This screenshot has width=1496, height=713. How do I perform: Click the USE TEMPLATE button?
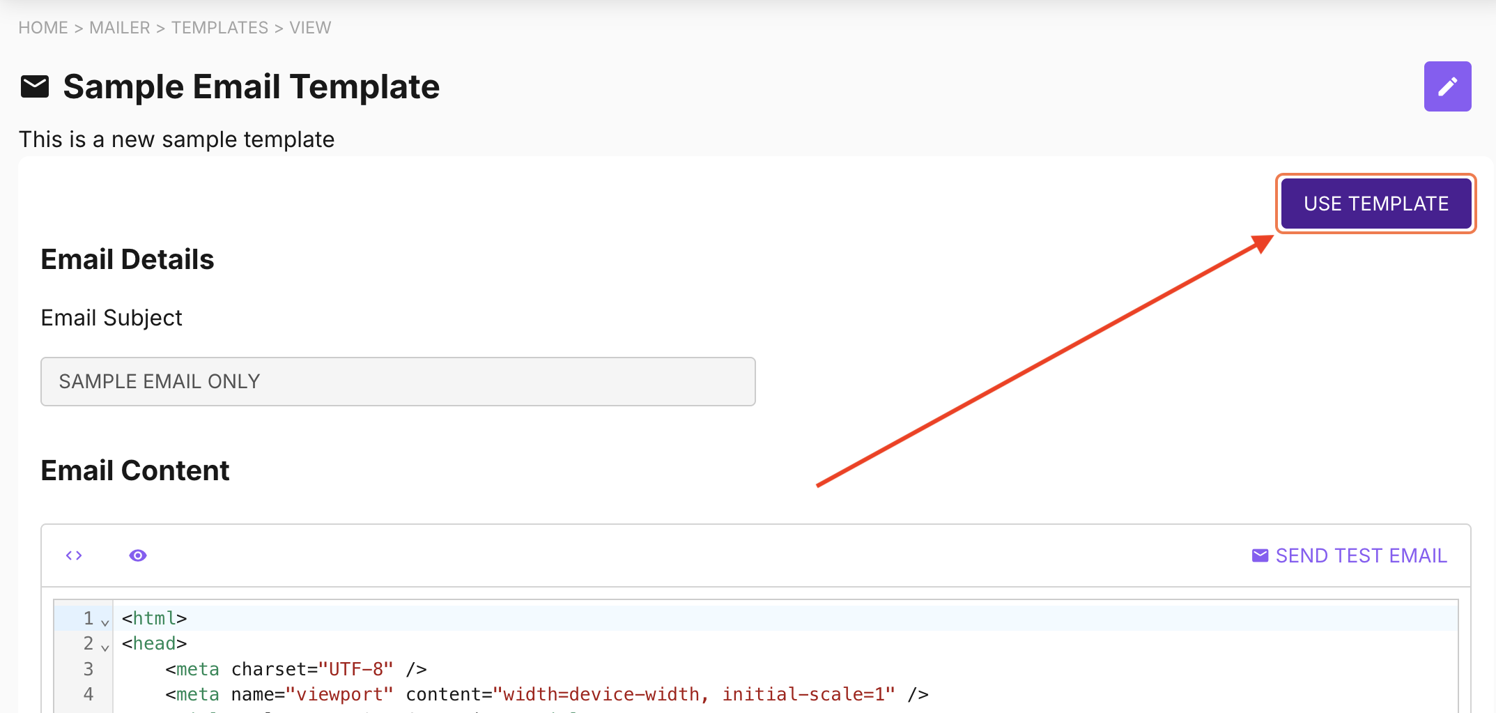point(1376,204)
